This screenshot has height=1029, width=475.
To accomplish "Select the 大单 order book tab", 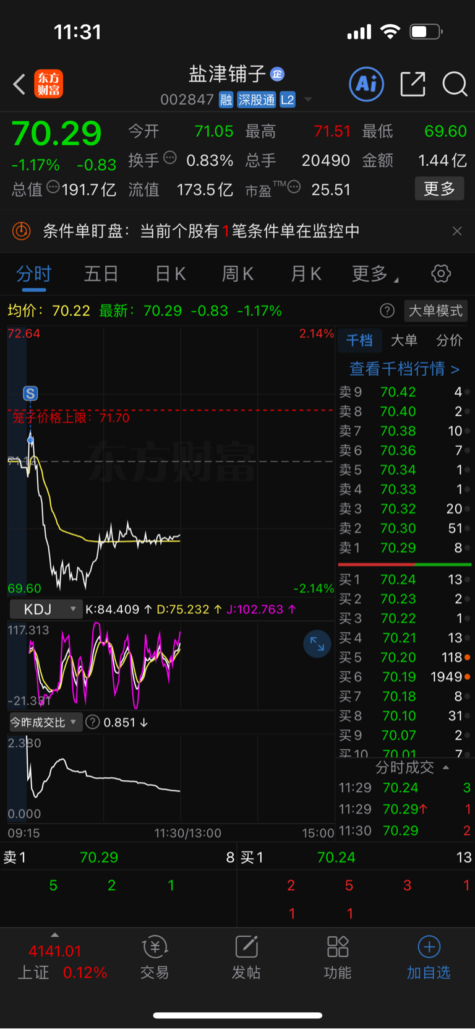I will 404,340.
